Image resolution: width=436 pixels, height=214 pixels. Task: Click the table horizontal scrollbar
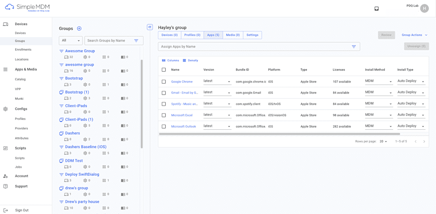point(279,134)
